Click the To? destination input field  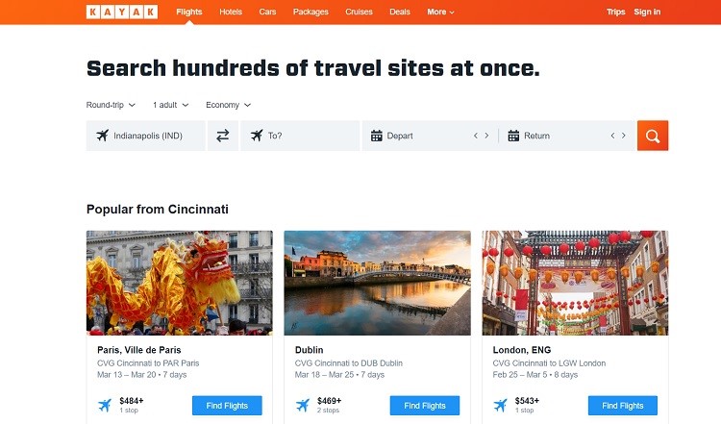click(x=300, y=136)
